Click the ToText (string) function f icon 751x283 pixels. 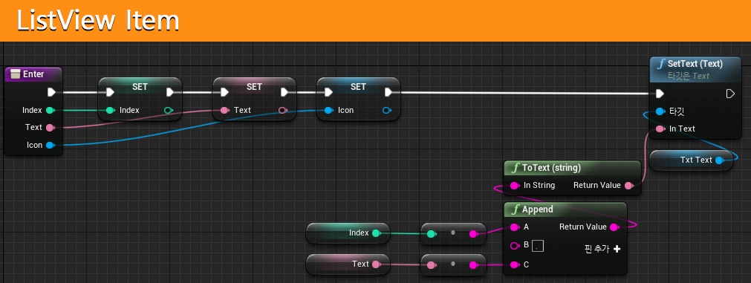tap(516, 168)
